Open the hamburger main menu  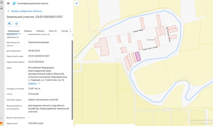pos(8,3)
